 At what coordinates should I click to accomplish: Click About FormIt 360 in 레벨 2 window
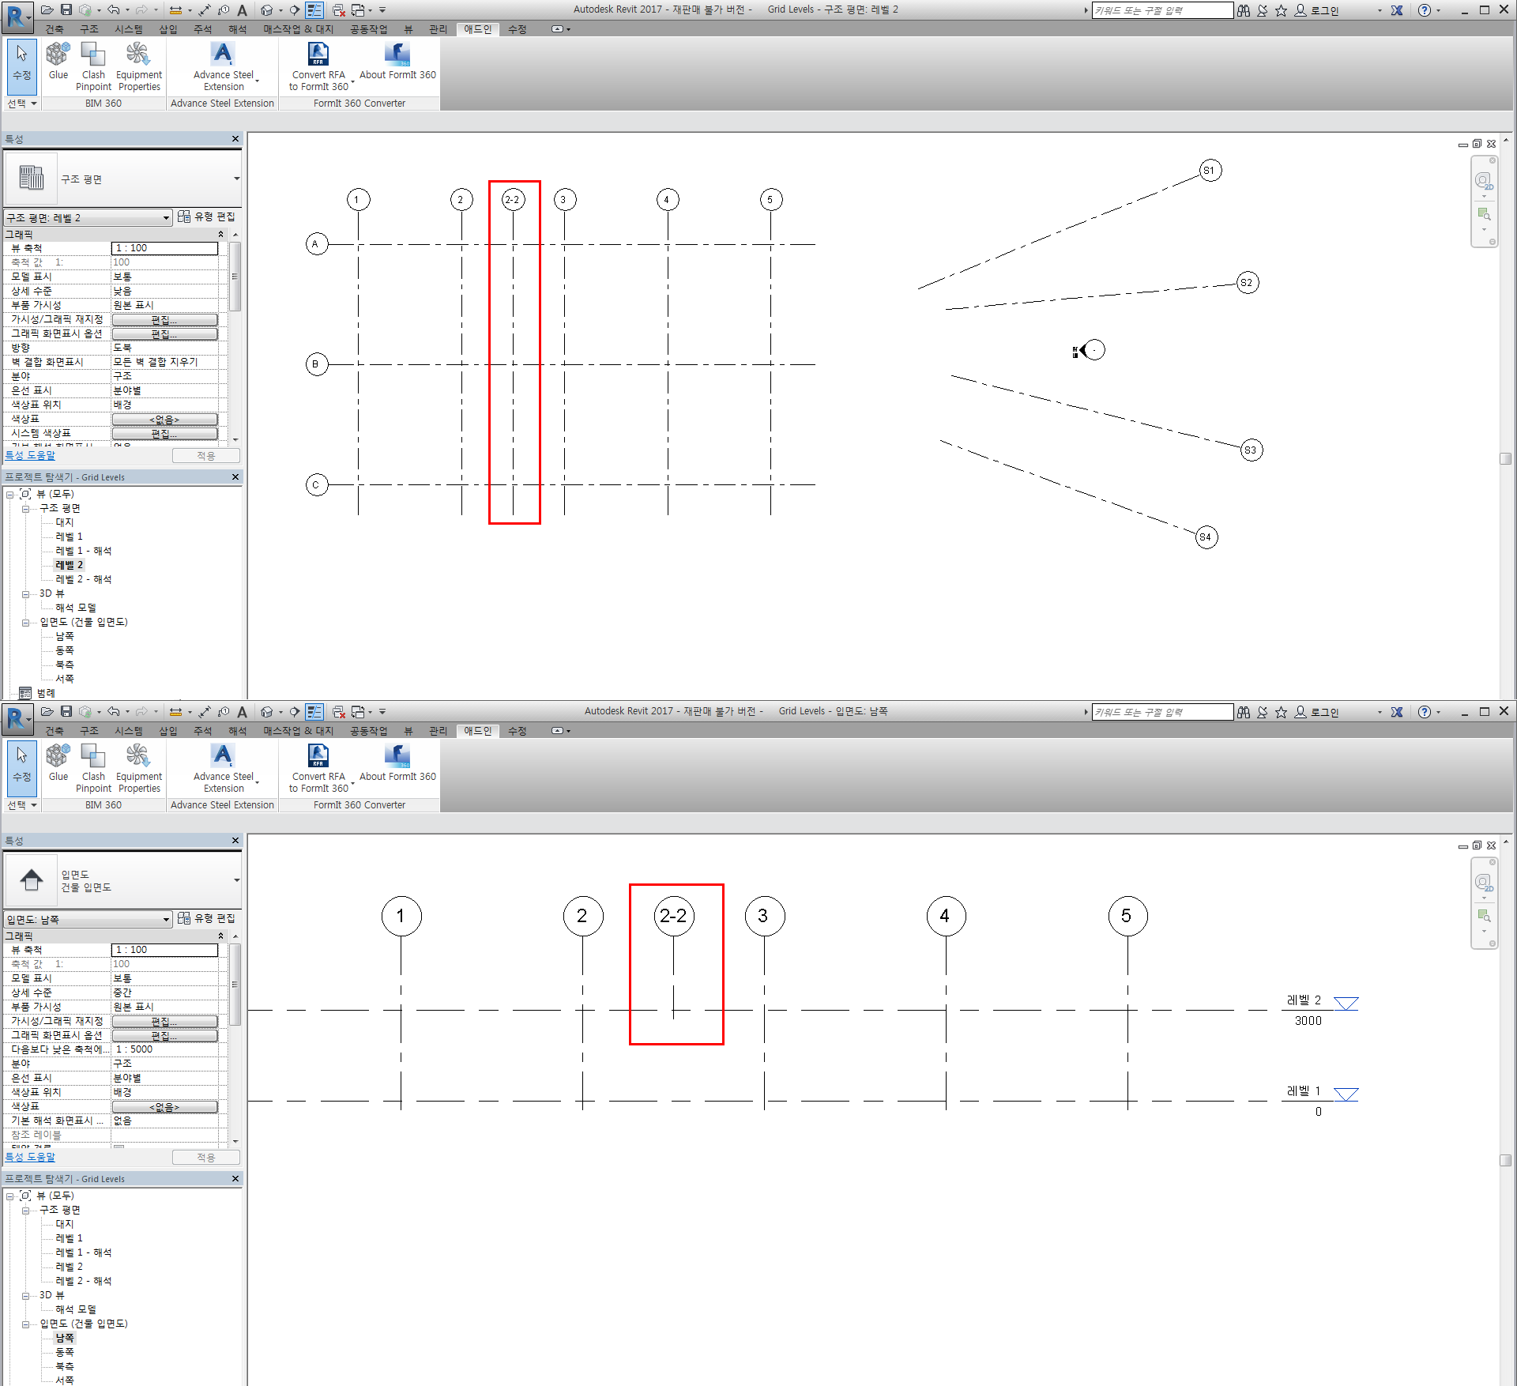pyautogui.click(x=397, y=55)
